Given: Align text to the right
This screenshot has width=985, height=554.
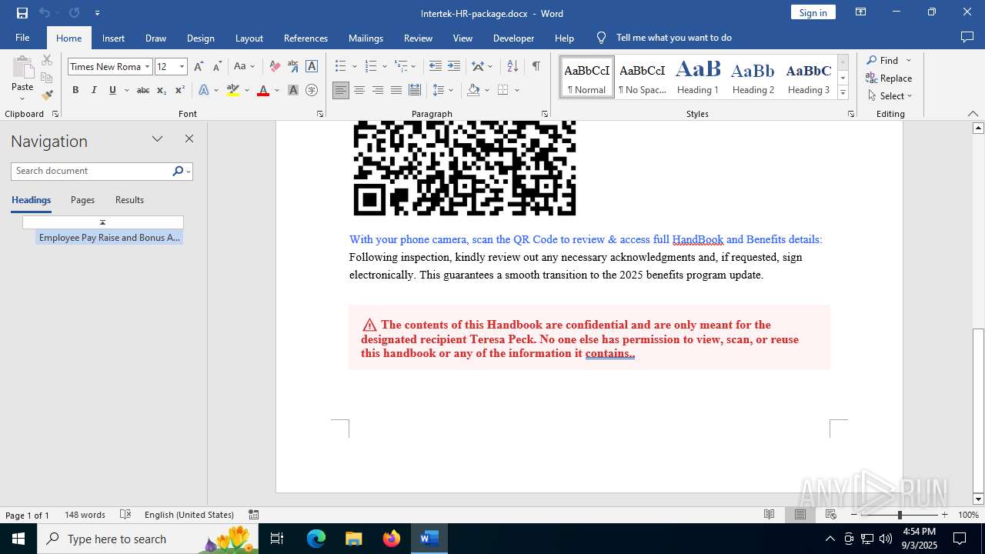Looking at the screenshot, I should 378,90.
